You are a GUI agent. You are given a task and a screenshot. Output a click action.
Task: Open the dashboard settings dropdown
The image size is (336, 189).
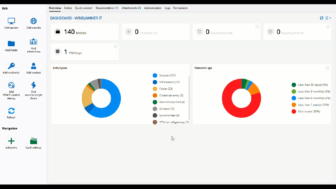[x=328, y=18]
